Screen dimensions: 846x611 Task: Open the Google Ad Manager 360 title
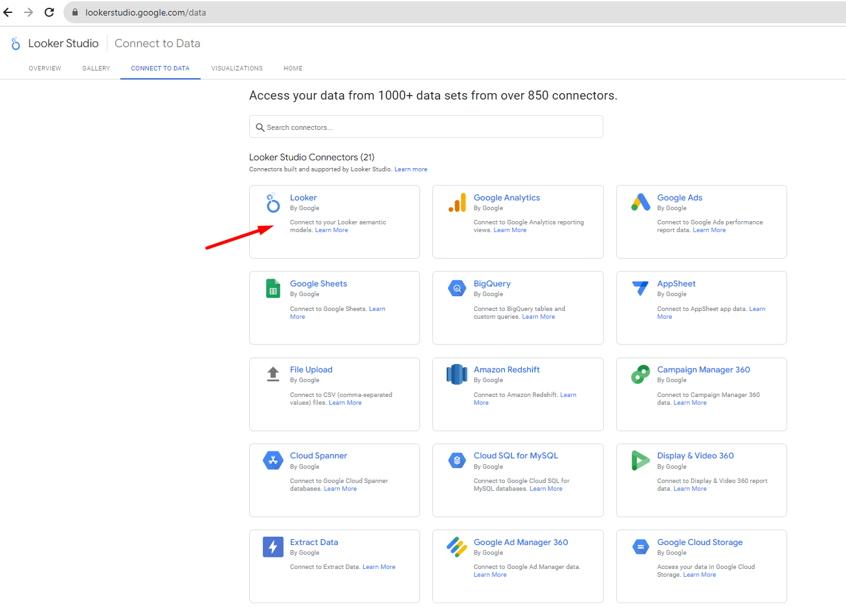coord(521,542)
